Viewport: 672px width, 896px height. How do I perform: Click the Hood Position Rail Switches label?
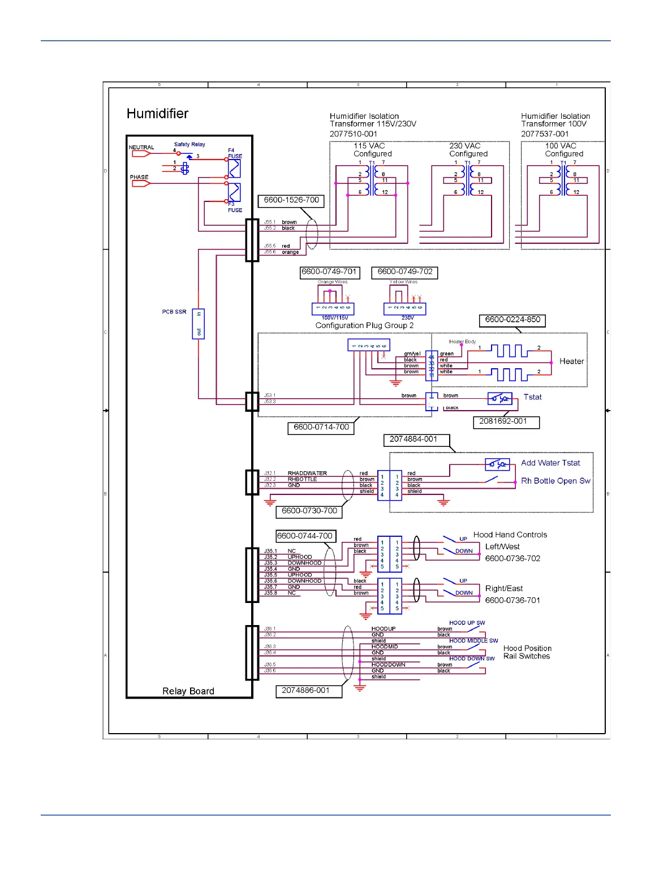(x=527, y=652)
